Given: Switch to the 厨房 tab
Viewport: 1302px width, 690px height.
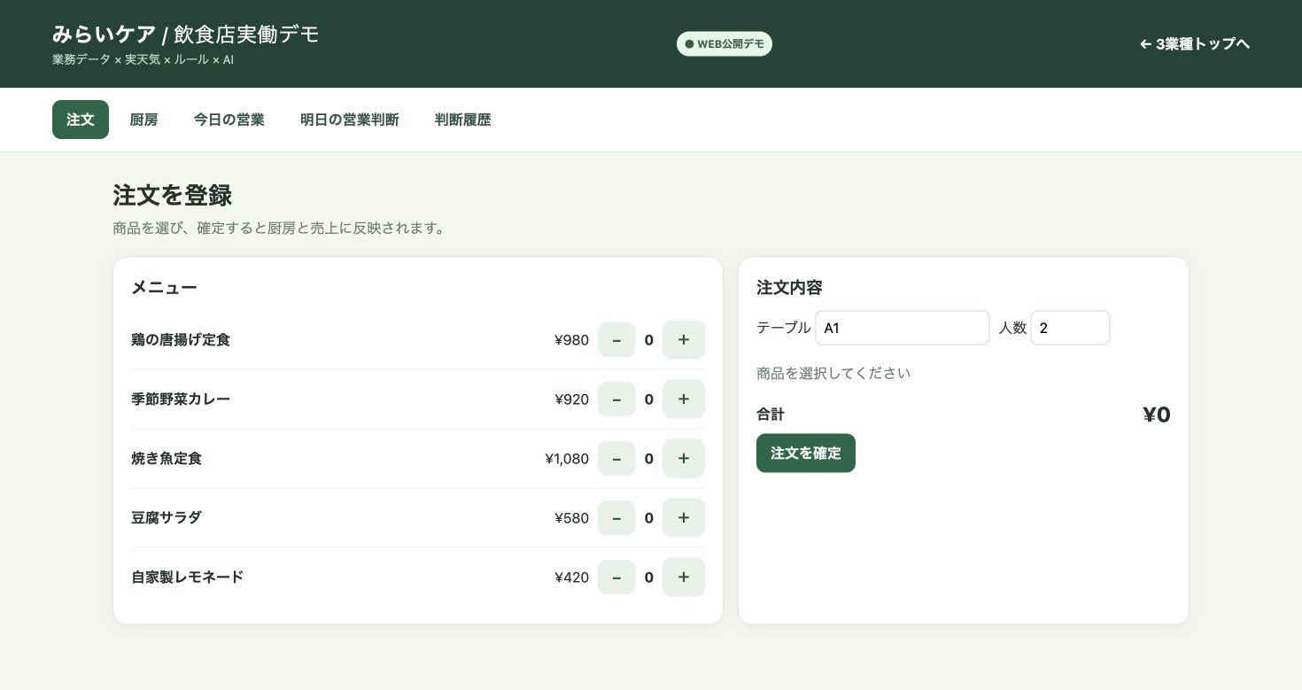Looking at the screenshot, I should 143,120.
